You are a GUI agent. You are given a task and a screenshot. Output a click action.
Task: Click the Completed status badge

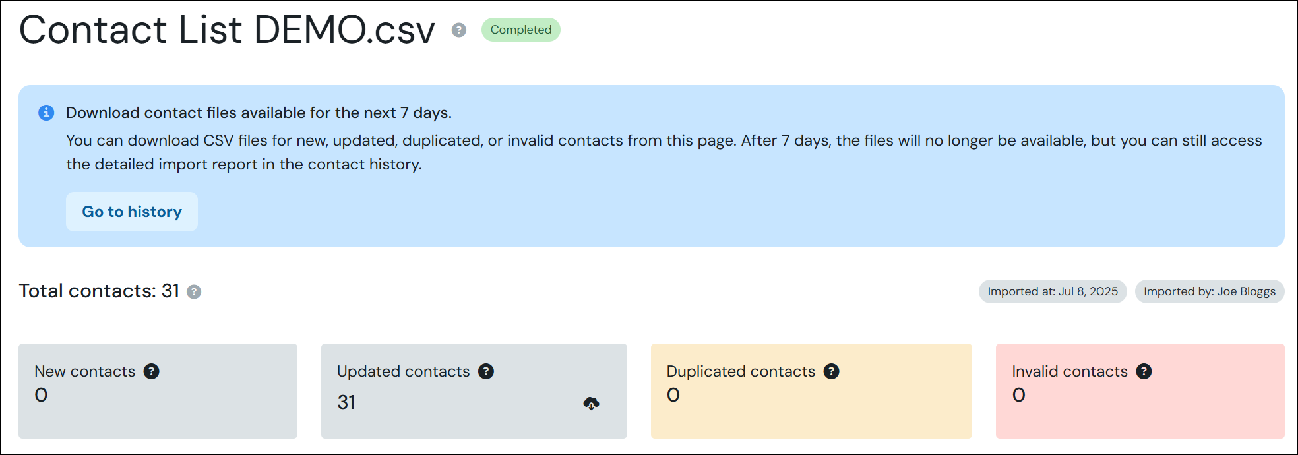click(520, 30)
